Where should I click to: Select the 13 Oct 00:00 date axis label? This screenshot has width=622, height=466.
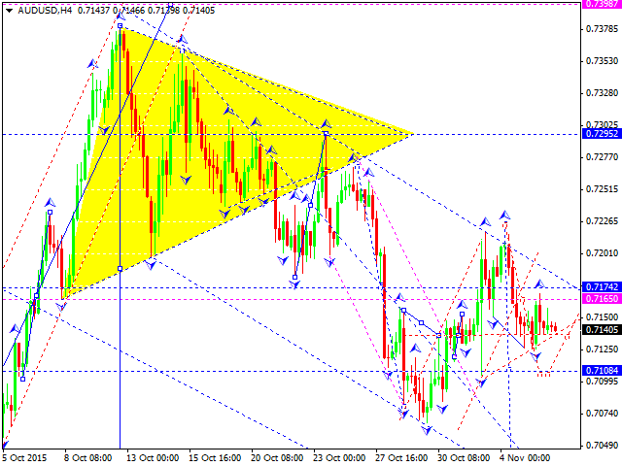(153, 458)
